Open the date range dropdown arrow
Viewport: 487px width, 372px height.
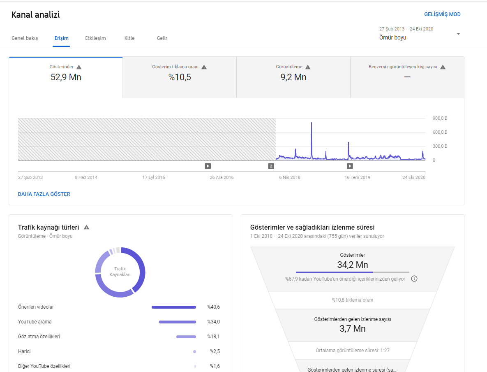pos(458,34)
